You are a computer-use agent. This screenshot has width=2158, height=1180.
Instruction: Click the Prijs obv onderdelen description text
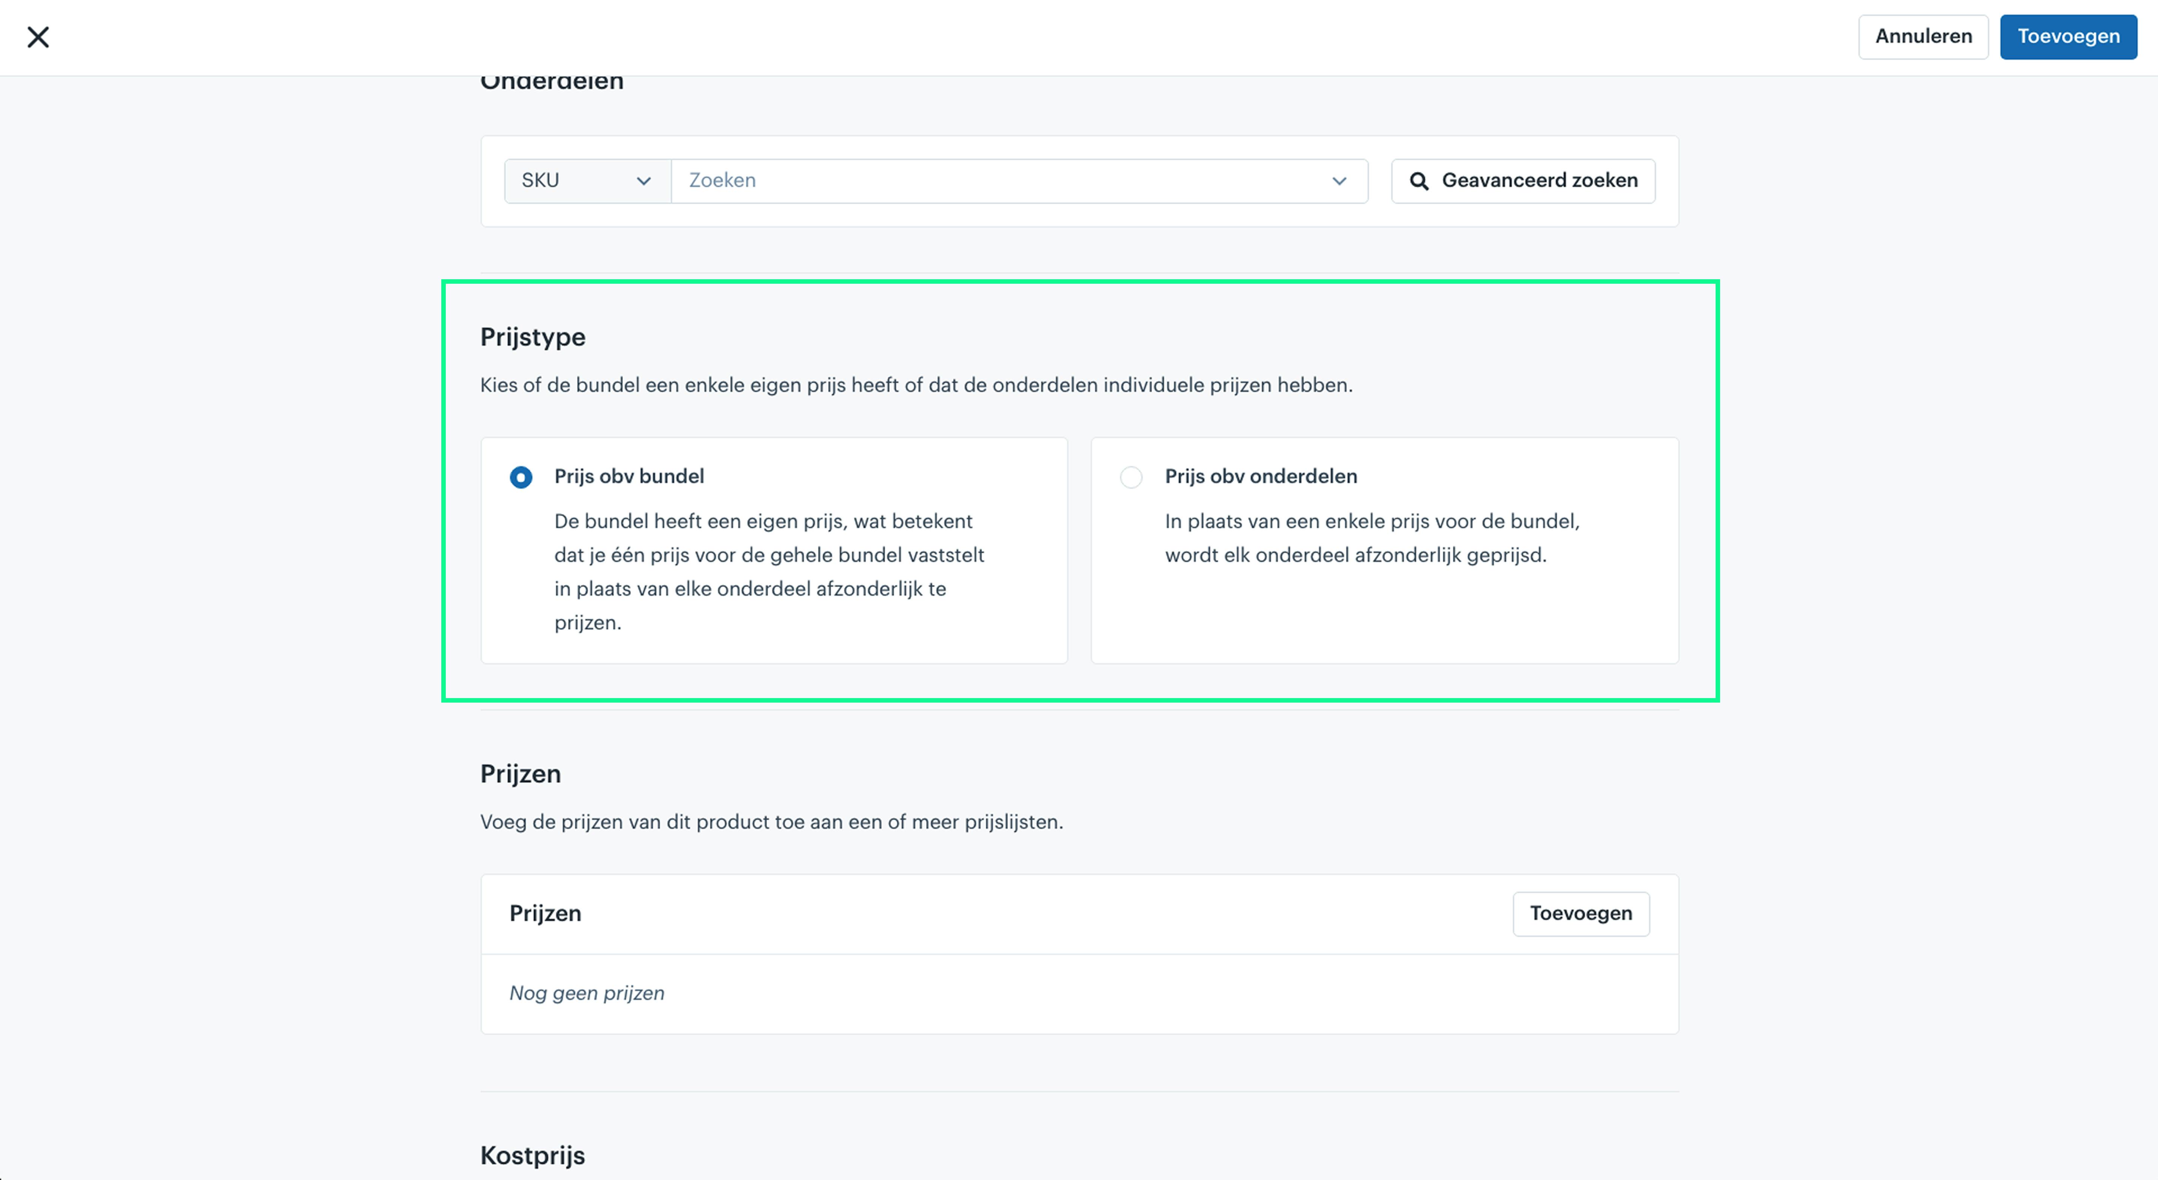click(1372, 538)
